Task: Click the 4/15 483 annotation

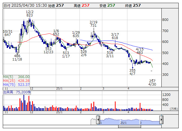Action: (140, 51)
